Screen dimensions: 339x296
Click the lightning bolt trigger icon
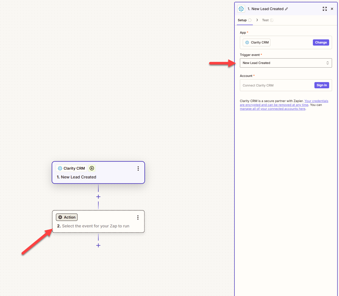(92, 168)
